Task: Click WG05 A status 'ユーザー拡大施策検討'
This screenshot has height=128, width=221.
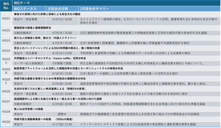Action: tap(28, 63)
